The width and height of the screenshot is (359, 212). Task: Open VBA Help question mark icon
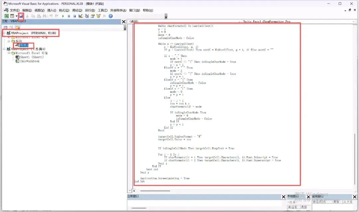(x=111, y=16)
